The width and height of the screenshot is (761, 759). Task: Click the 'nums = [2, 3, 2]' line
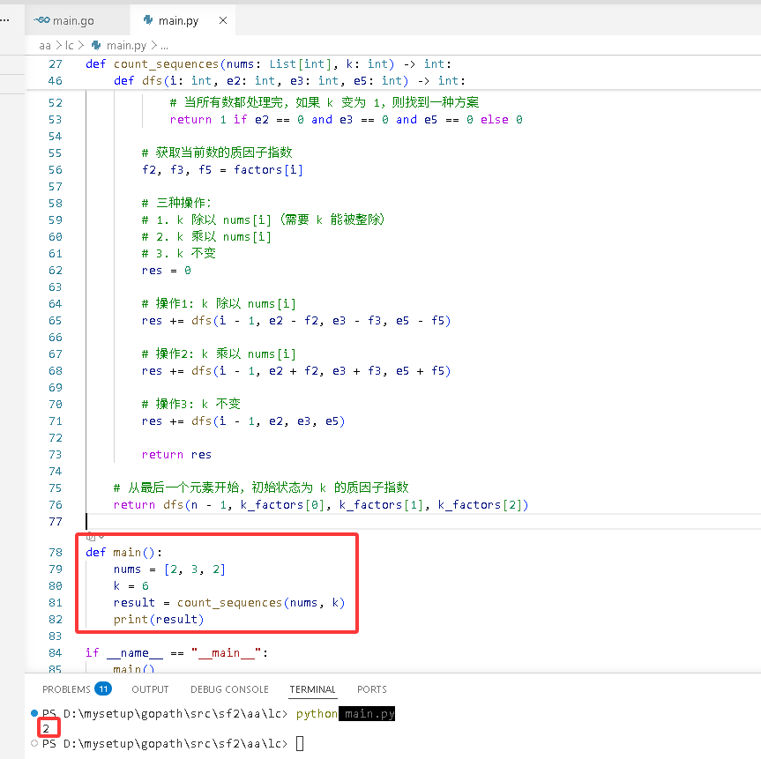point(169,569)
